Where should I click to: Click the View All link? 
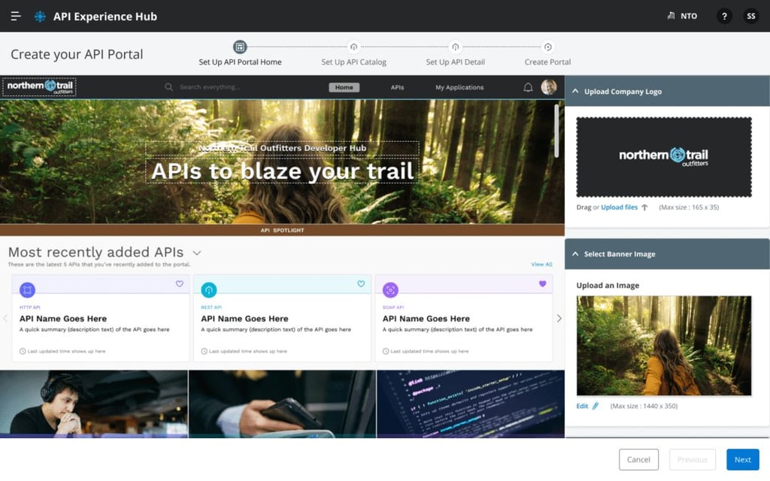coord(541,264)
